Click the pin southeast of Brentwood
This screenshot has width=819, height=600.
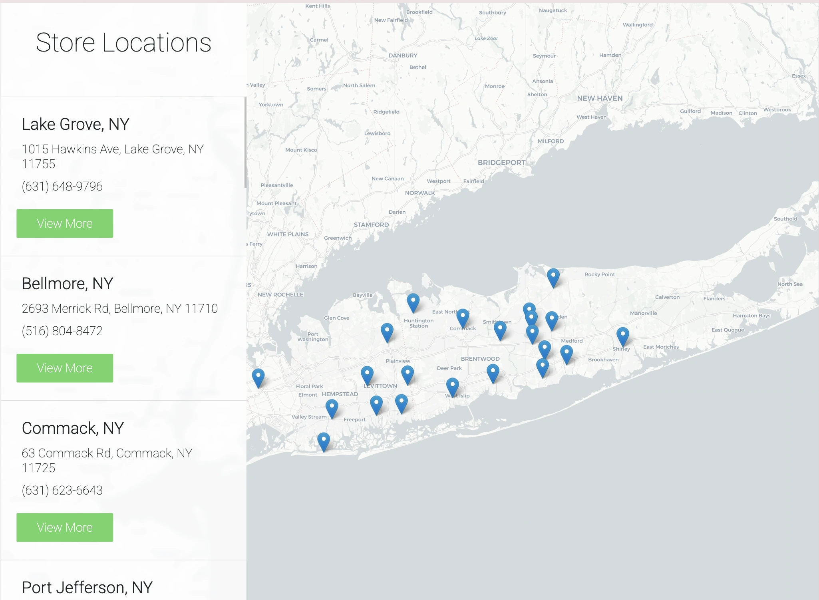pos(493,373)
